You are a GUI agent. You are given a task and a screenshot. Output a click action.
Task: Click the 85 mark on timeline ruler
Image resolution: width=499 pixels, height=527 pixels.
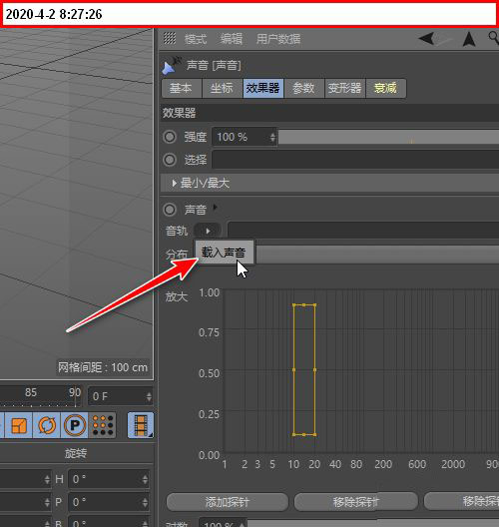point(31,392)
